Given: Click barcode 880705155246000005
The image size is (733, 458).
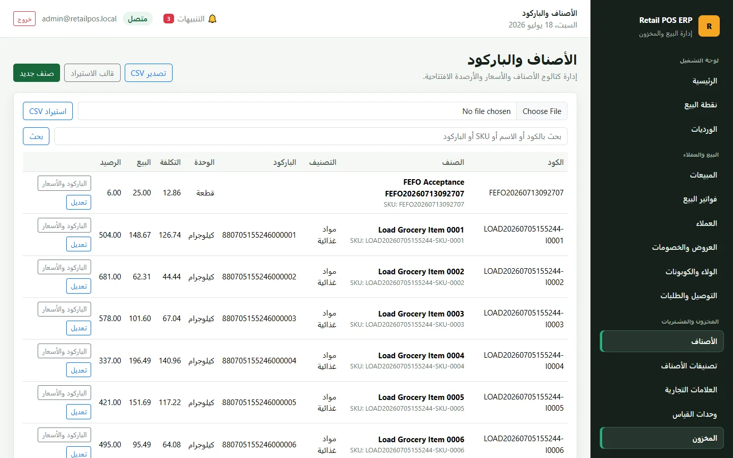Looking at the screenshot, I should [x=259, y=403].
